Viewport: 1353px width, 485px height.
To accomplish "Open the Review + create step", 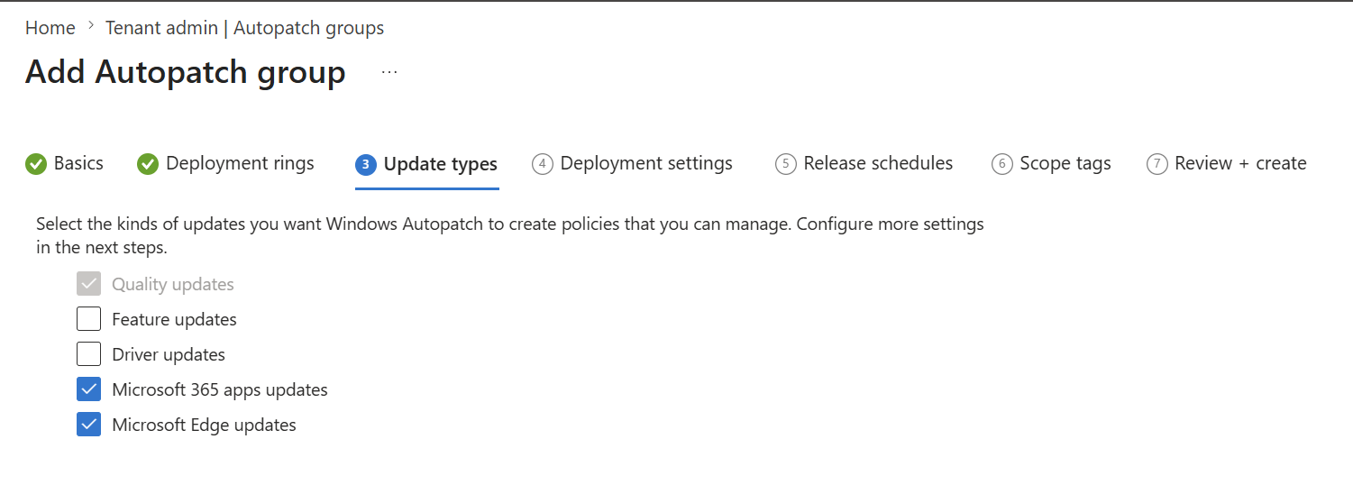I will [1227, 164].
